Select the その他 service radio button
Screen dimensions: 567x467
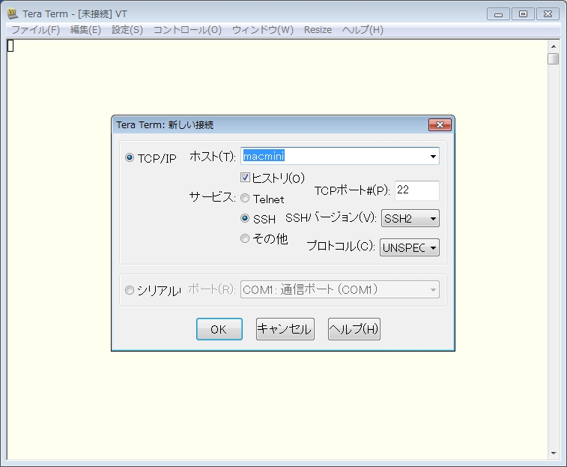[245, 239]
